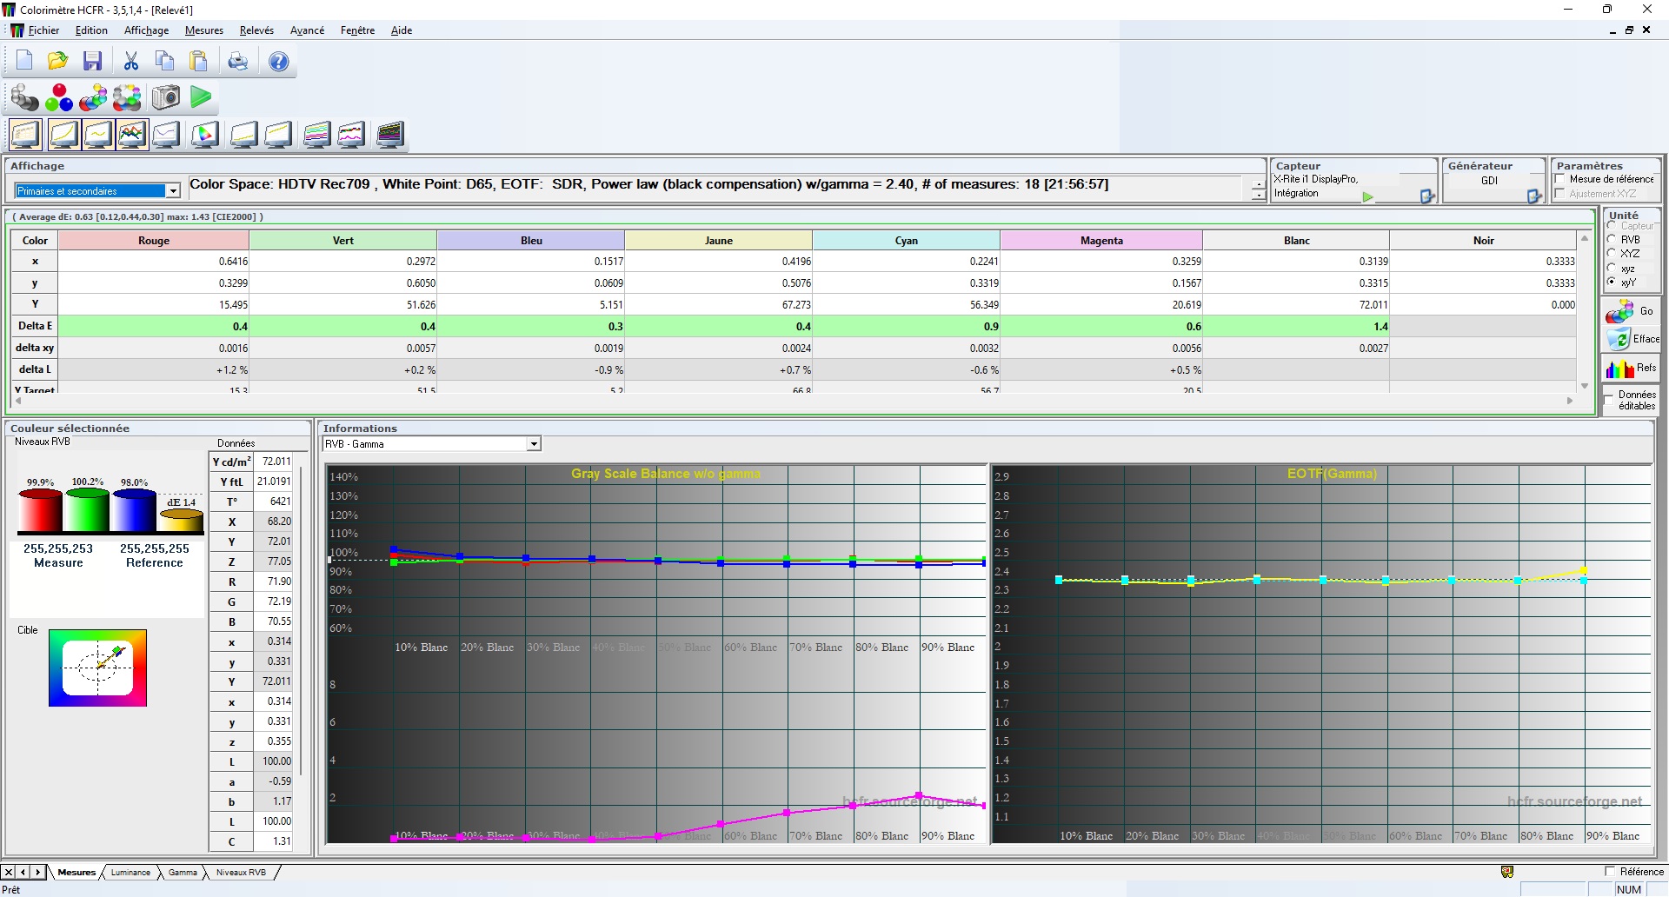Open the Affichage menu
The width and height of the screenshot is (1669, 897).
(146, 30)
